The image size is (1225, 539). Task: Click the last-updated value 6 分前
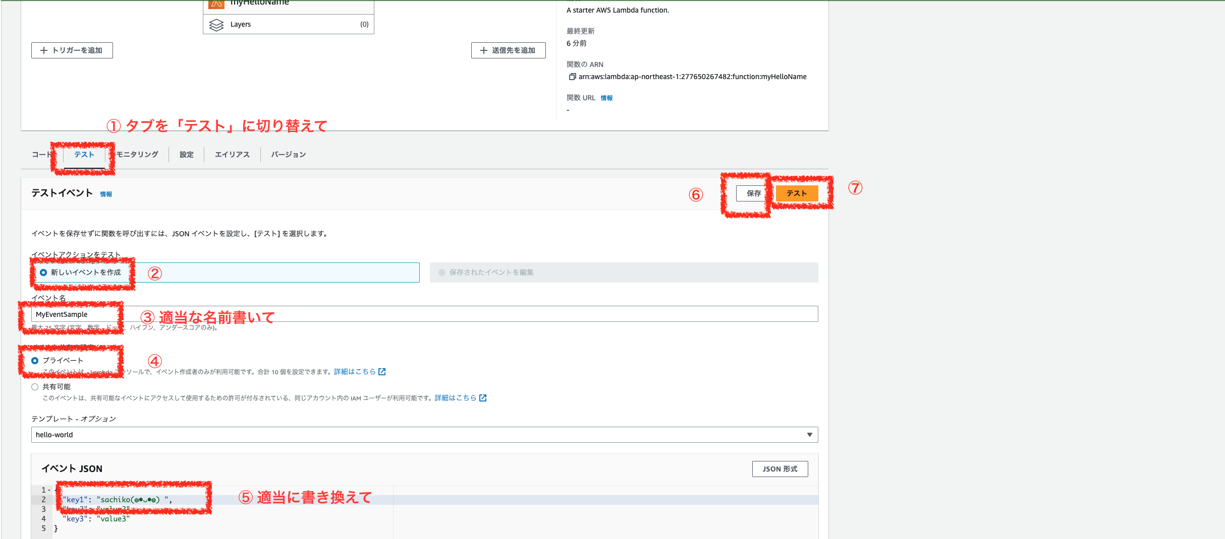click(x=577, y=43)
